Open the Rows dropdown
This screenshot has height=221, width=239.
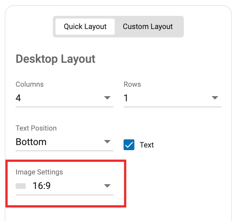coord(172,98)
